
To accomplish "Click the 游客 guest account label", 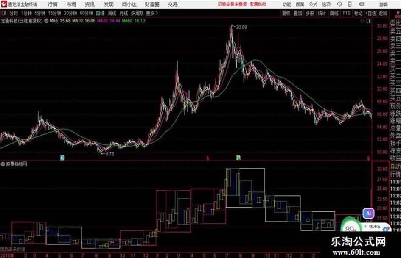I will point(383,4).
